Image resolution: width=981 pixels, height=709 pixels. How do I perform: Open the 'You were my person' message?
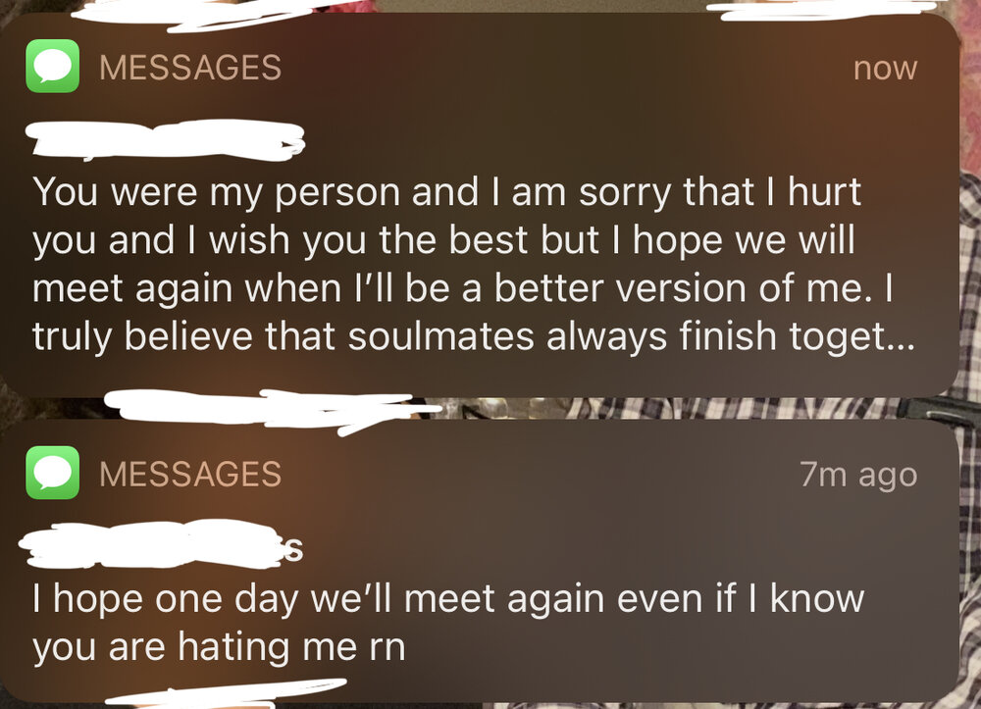(x=474, y=264)
